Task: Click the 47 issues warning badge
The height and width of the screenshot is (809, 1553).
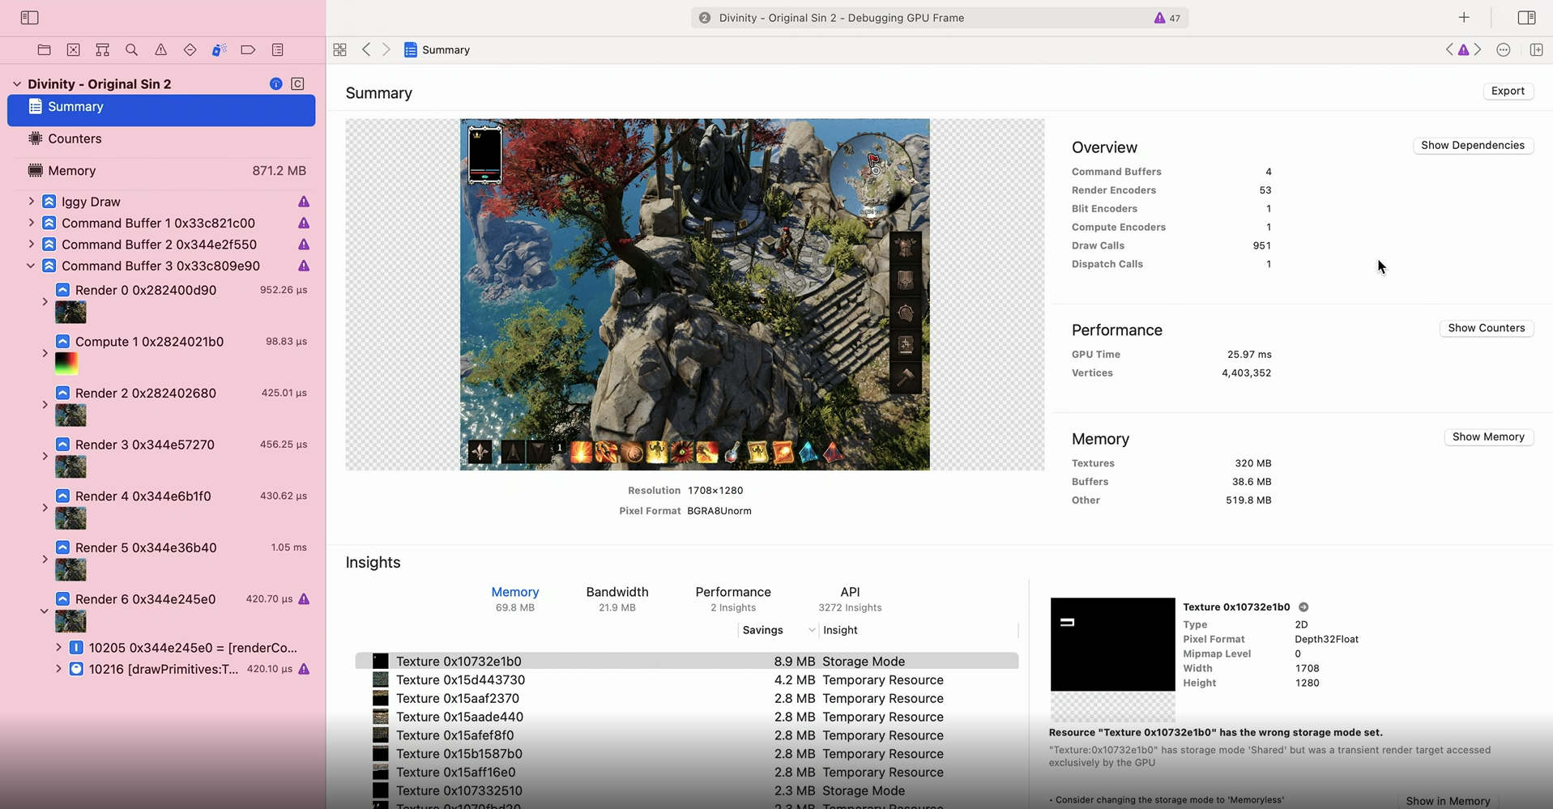Action: point(1167,18)
